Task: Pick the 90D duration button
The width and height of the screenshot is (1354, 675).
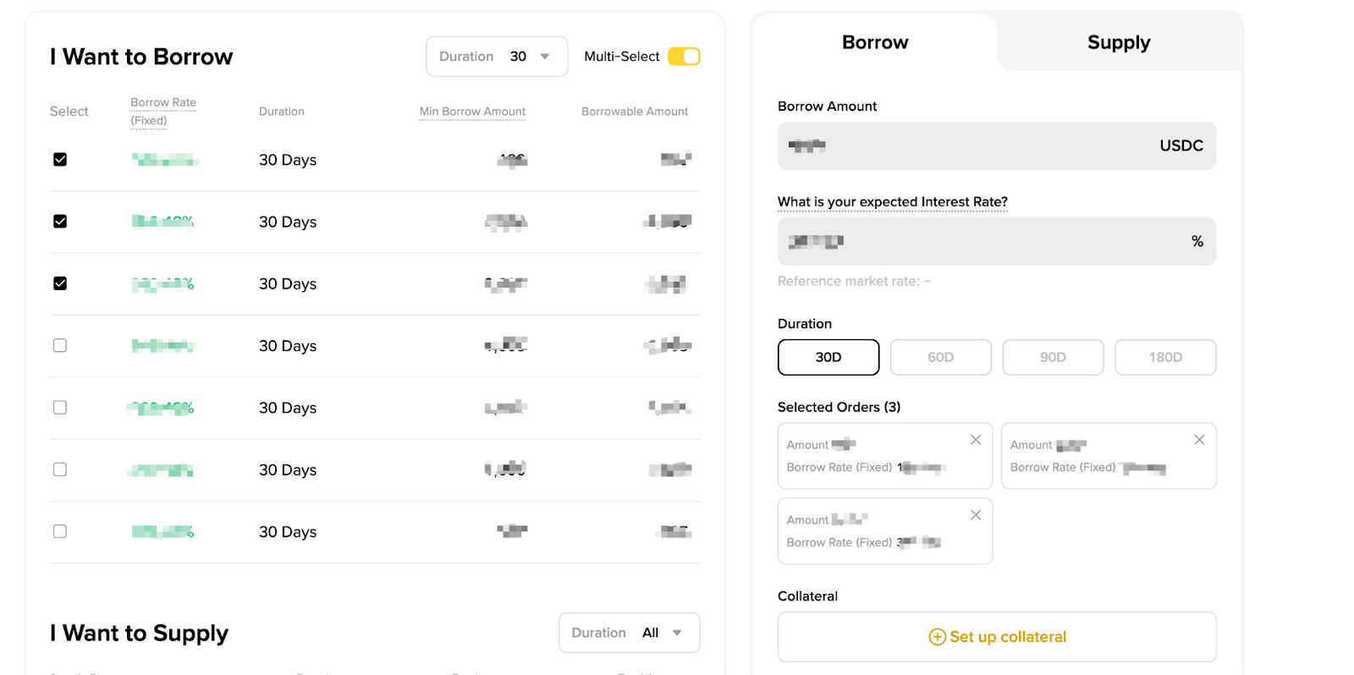Action: [1053, 357]
